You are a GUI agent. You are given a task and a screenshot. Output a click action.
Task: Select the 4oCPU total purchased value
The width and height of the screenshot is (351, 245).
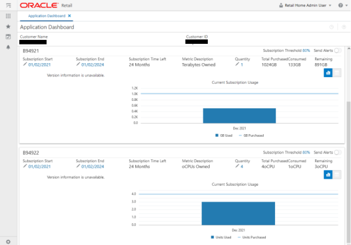pos(268,167)
